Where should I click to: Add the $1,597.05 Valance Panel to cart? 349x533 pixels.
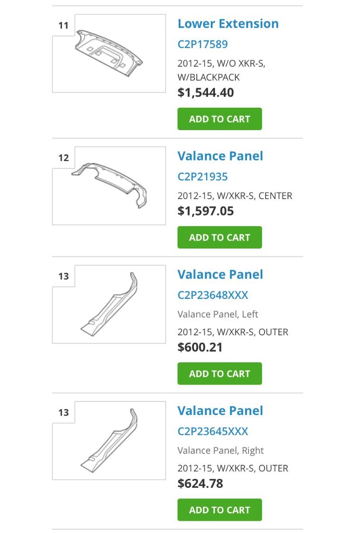pyautogui.click(x=220, y=237)
